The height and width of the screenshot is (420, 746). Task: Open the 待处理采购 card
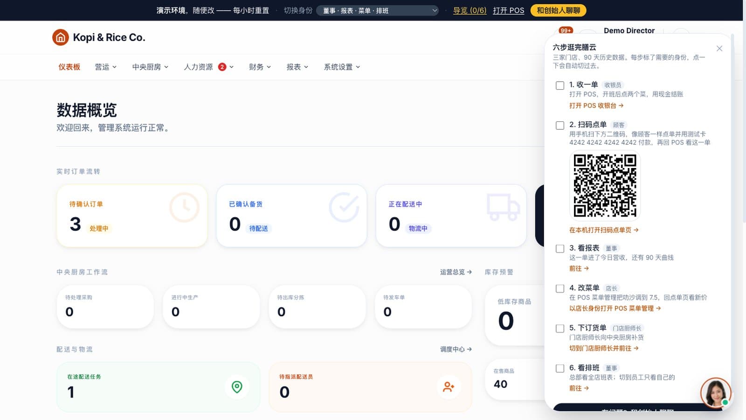pos(105,307)
